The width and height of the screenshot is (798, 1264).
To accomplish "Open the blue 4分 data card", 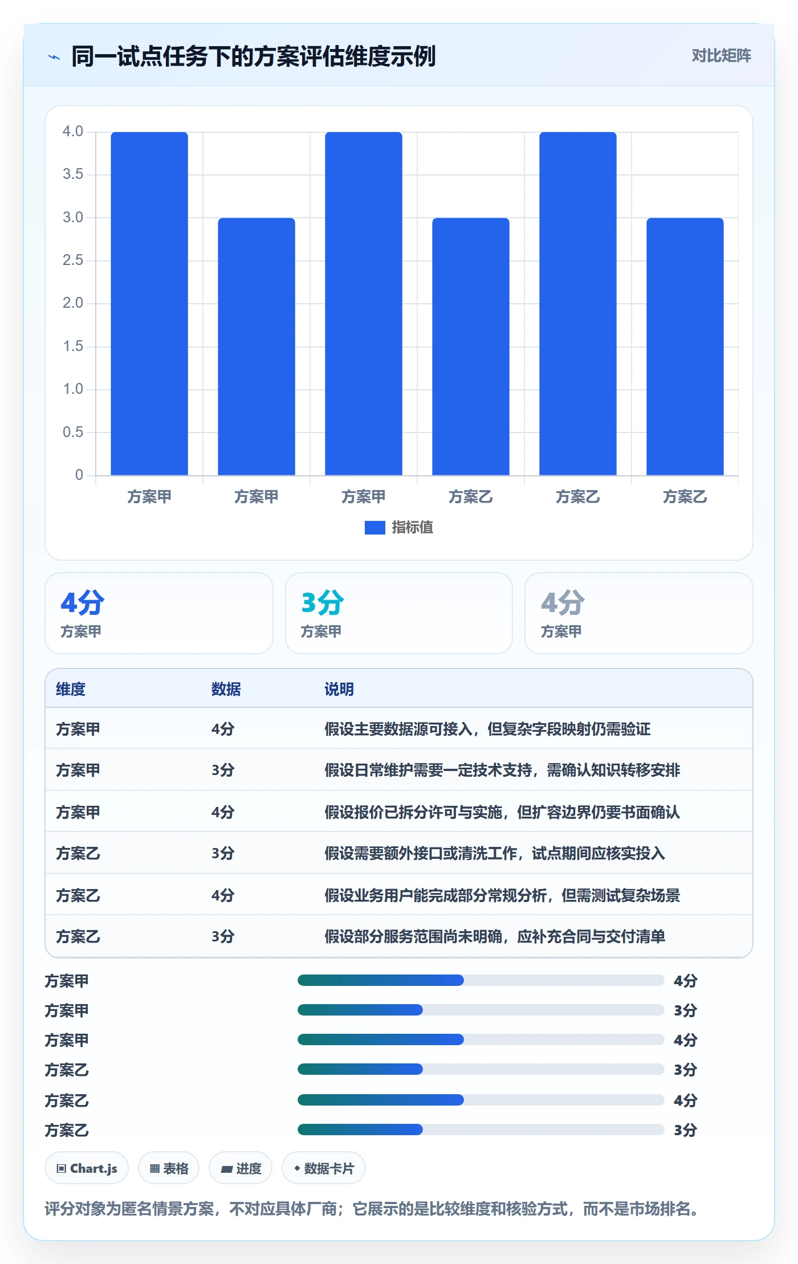I will (159, 613).
